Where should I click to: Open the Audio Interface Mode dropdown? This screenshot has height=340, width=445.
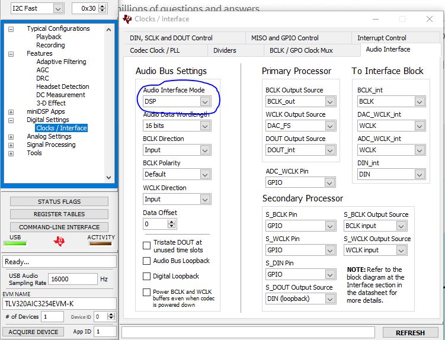(x=205, y=101)
